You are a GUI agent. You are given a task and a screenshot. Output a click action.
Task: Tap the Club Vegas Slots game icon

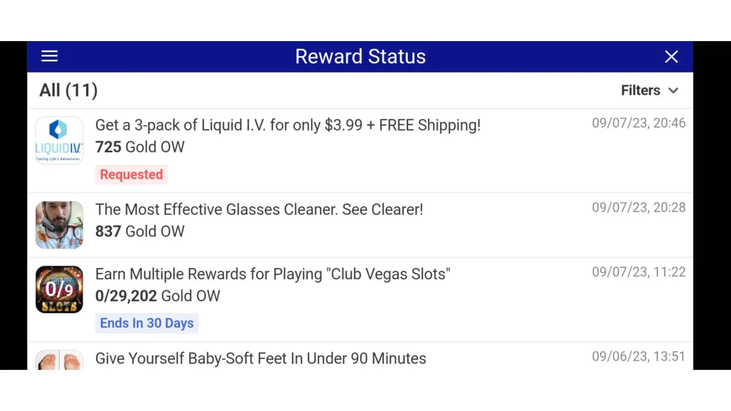tap(59, 289)
